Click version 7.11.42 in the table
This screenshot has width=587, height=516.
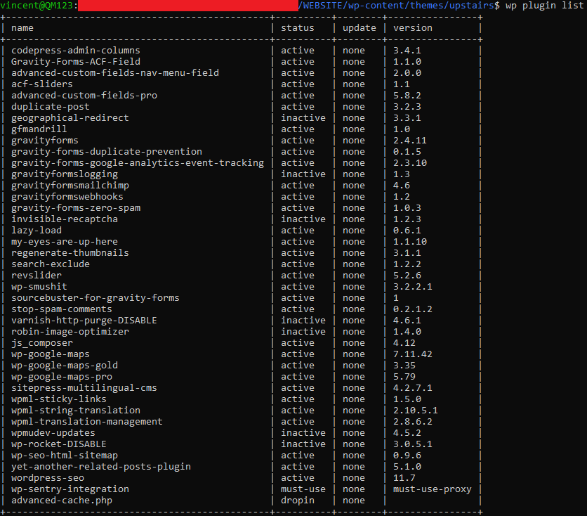click(x=413, y=354)
